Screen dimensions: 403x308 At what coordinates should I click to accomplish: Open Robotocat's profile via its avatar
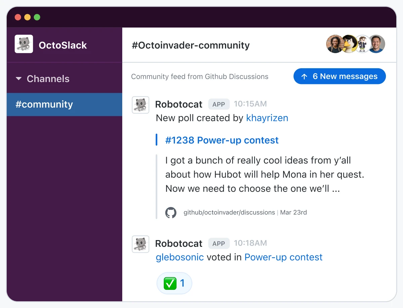[140, 105]
